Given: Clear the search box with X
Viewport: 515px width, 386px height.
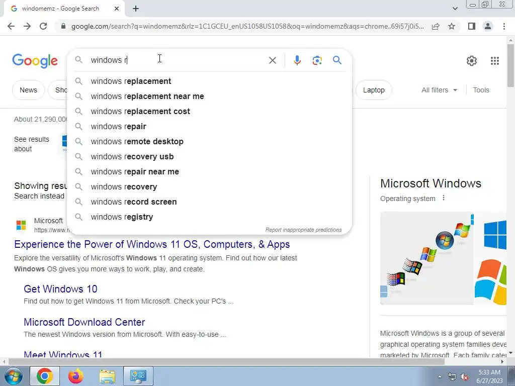Looking at the screenshot, I should coord(272,60).
